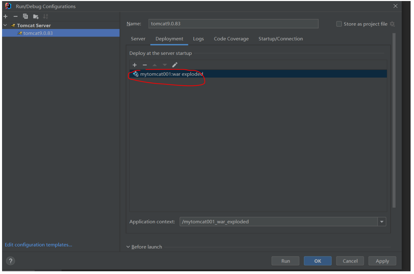Edit the selected artifact with pencil icon
This screenshot has width=414, height=274.
(x=175, y=65)
